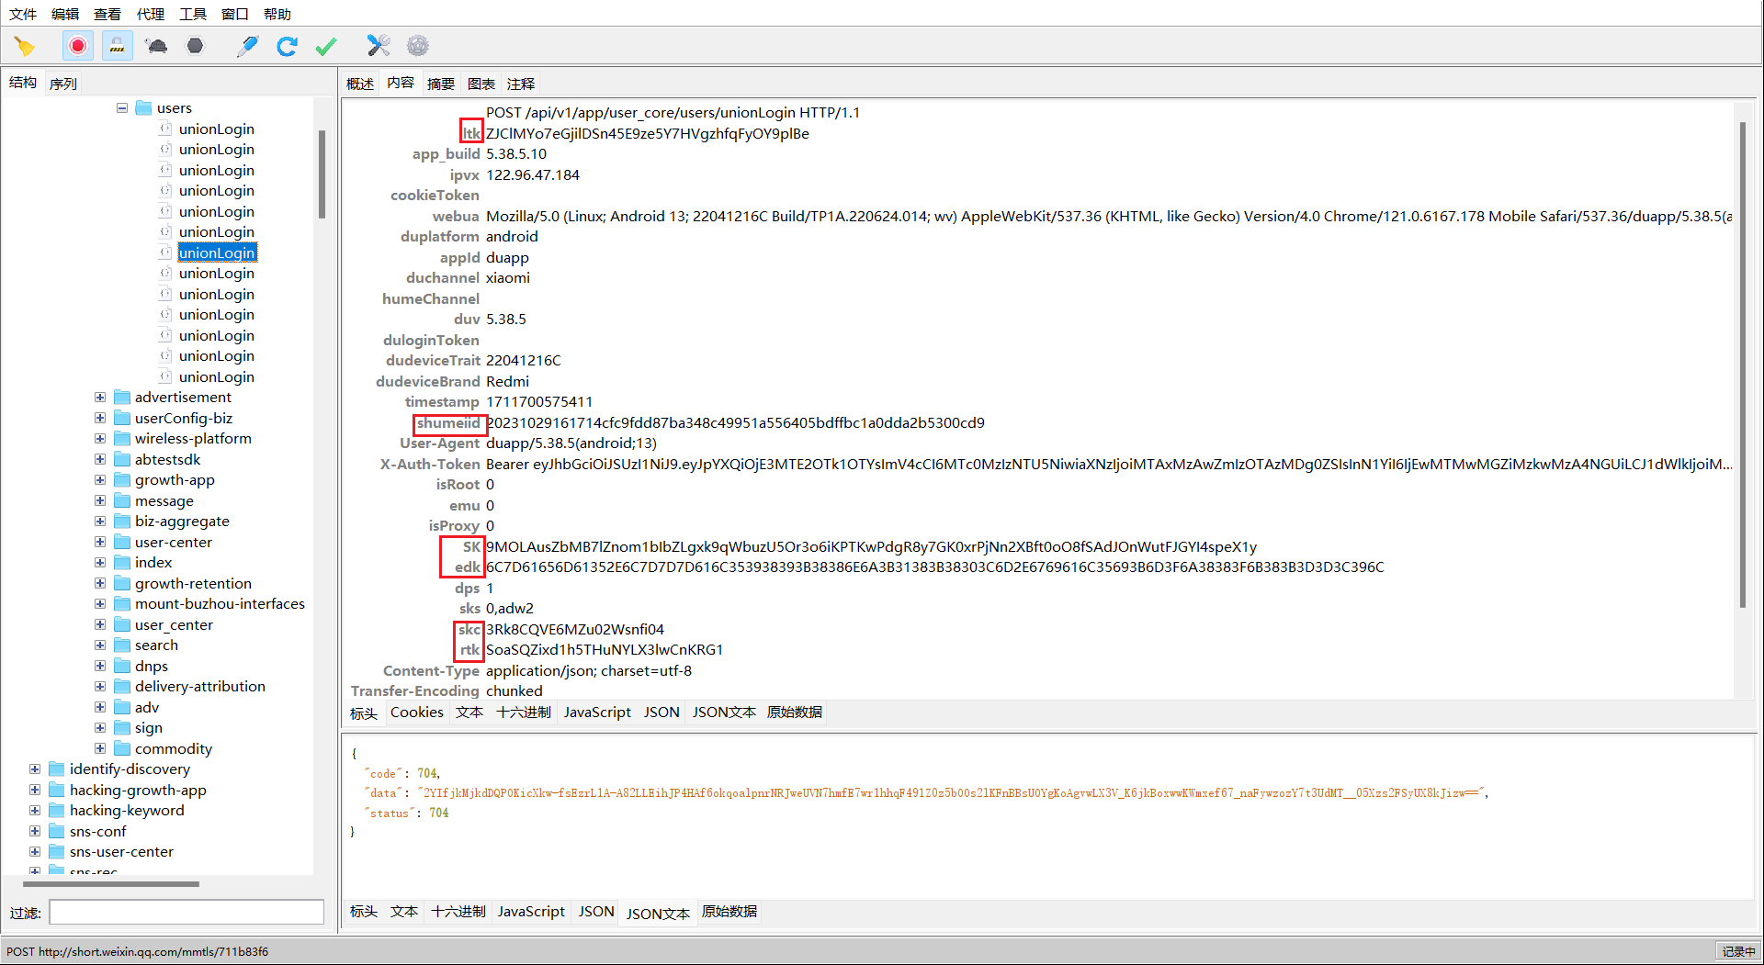The image size is (1764, 965).
Task: Select the response JSON tab
Action: (x=596, y=912)
